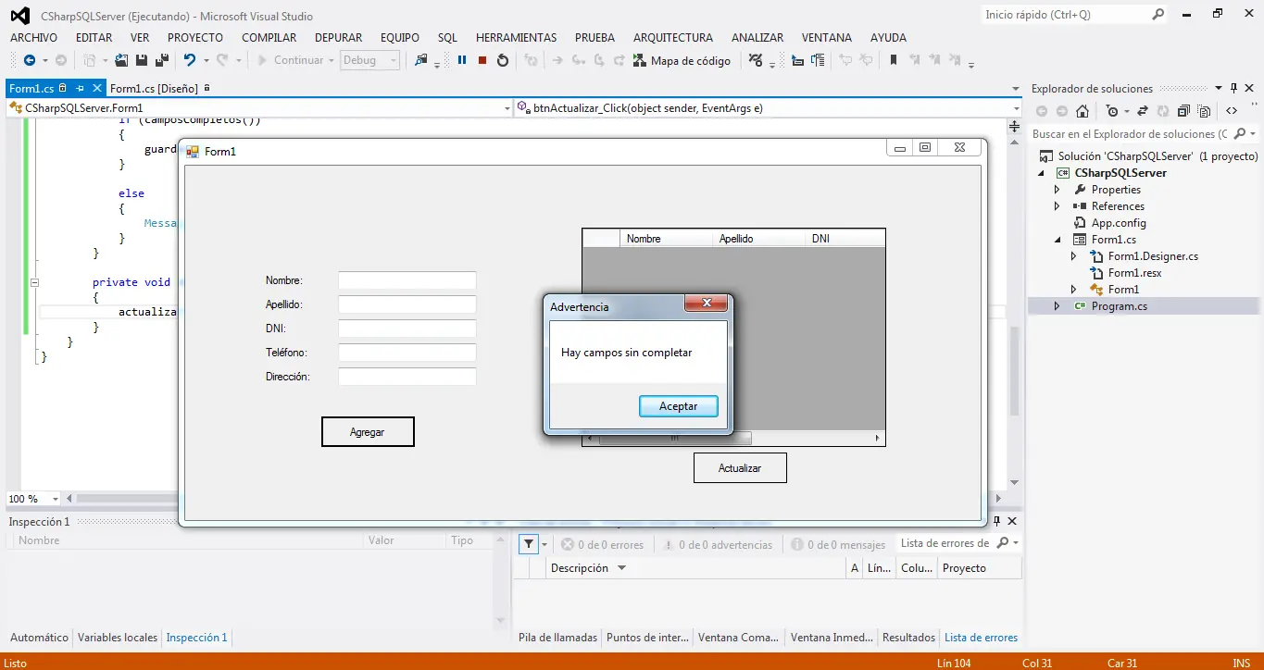
Task: Toggle auto-hide pin of Explorador de soluciones
Action: coord(1233,88)
